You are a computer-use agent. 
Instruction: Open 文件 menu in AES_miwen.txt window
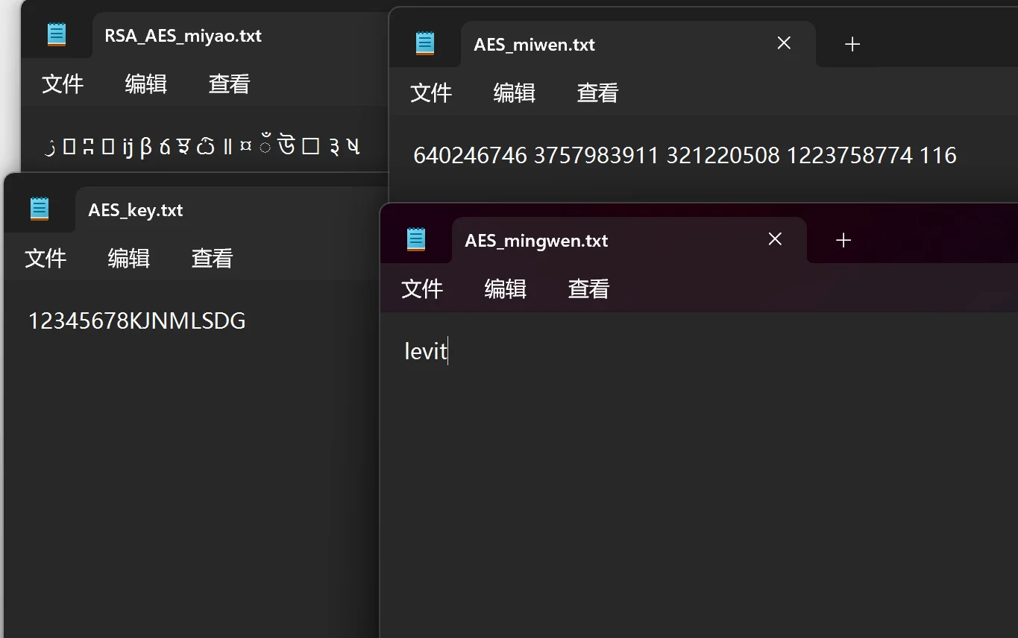(x=431, y=92)
